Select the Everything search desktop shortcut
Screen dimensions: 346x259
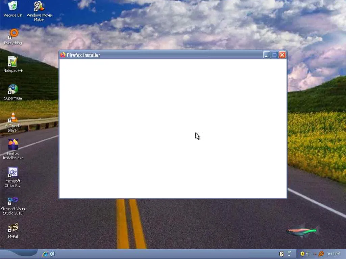[13, 37]
